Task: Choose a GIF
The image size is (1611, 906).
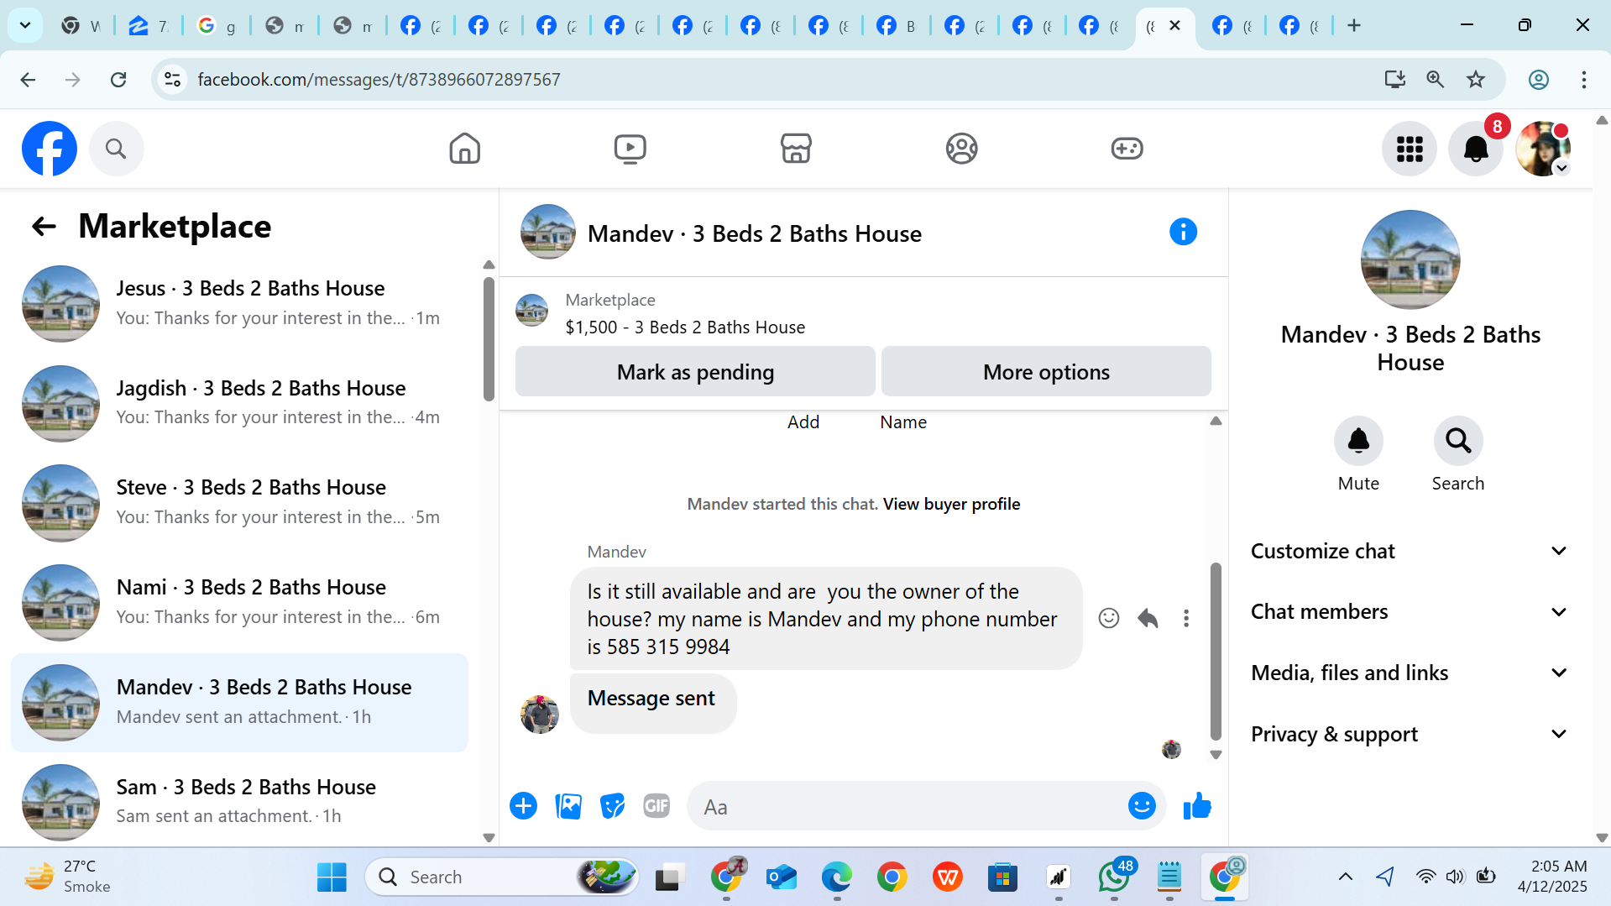Action: point(656,806)
